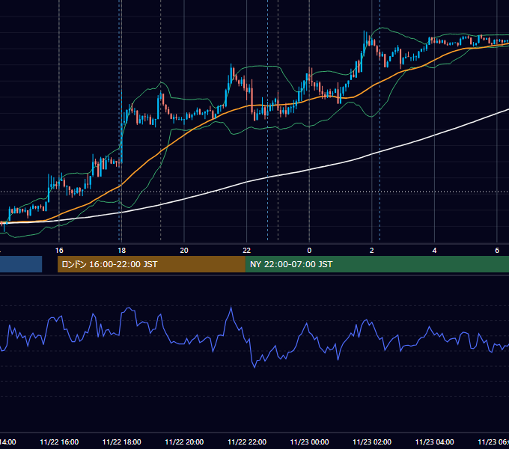Click the ロンドン 16:00-22:00 JST session bar
Screen dimensions: 509x449
coord(151,264)
